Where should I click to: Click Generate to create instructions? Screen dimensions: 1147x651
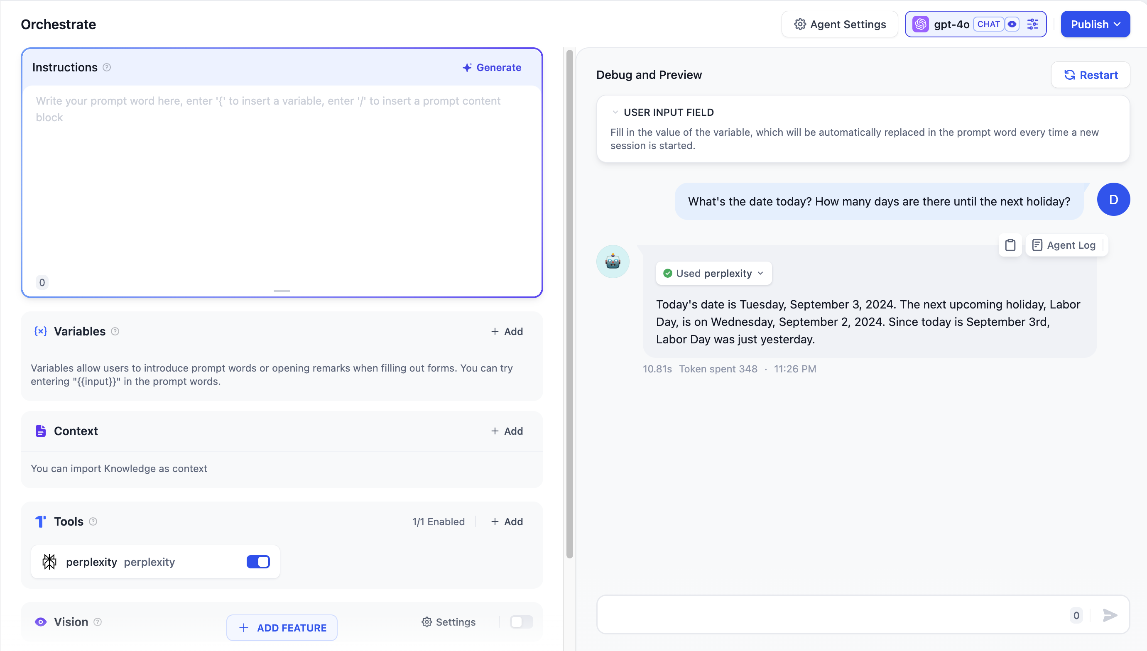pos(492,68)
